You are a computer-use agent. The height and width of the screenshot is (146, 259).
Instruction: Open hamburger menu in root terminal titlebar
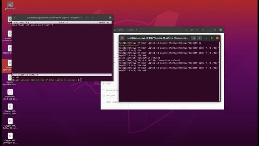[x=200, y=38]
